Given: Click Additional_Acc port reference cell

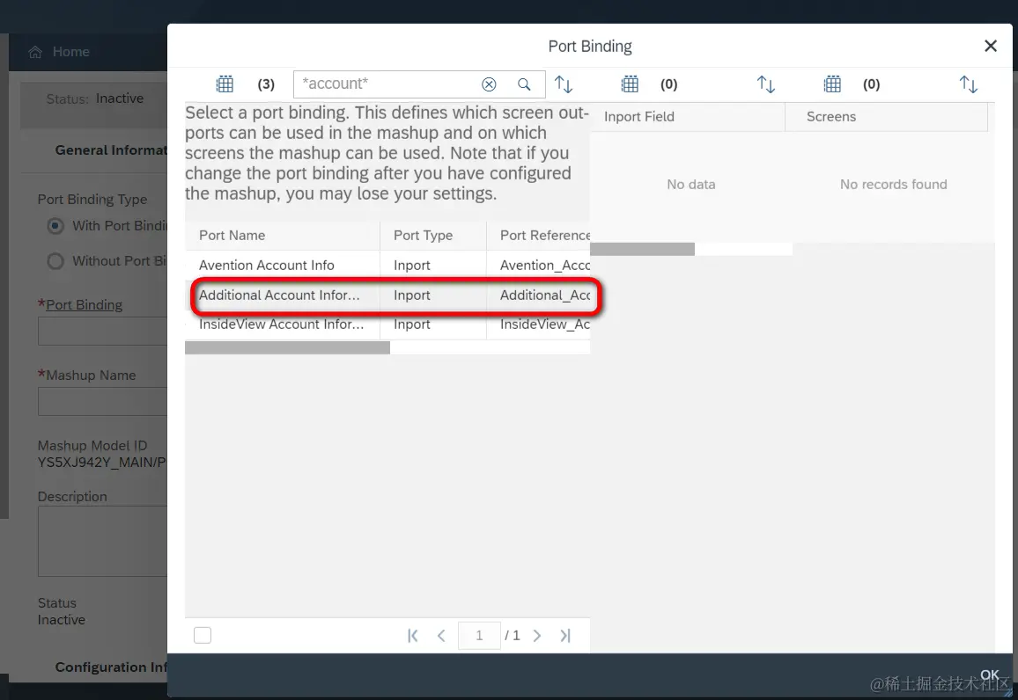Looking at the screenshot, I should pyautogui.click(x=539, y=295).
